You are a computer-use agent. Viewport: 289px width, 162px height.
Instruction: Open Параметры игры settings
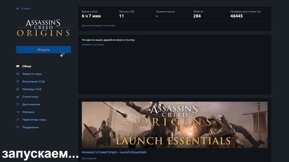coord(34,120)
